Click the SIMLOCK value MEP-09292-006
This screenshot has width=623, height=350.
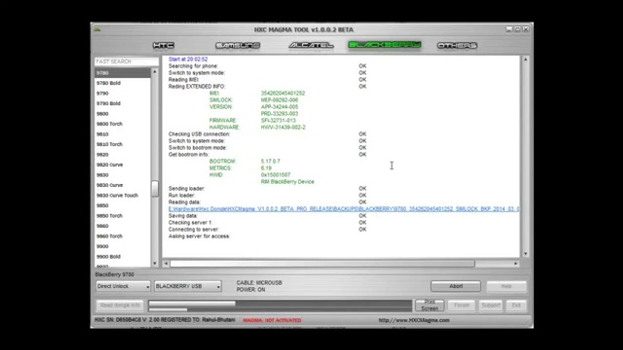pos(279,100)
